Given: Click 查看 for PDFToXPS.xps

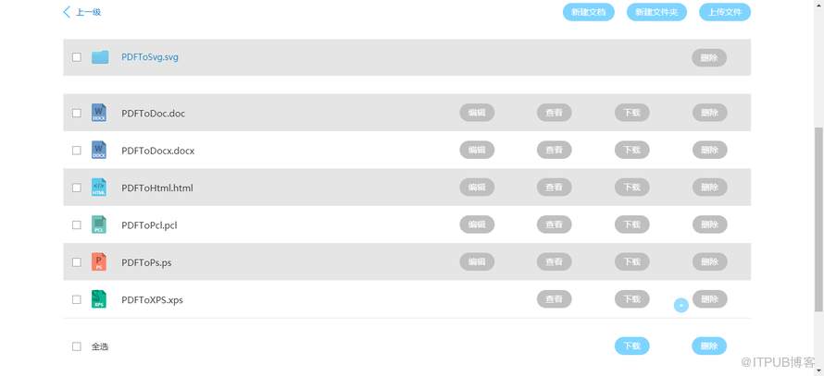Looking at the screenshot, I should 554,299.
